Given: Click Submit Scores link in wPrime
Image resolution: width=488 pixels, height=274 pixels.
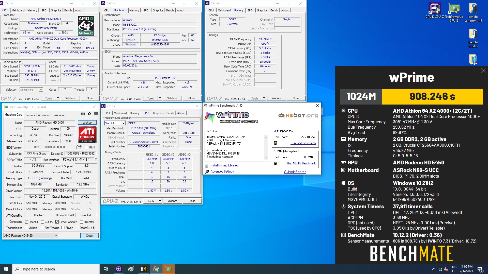Looking at the screenshot, I should (x=295, y=172).
